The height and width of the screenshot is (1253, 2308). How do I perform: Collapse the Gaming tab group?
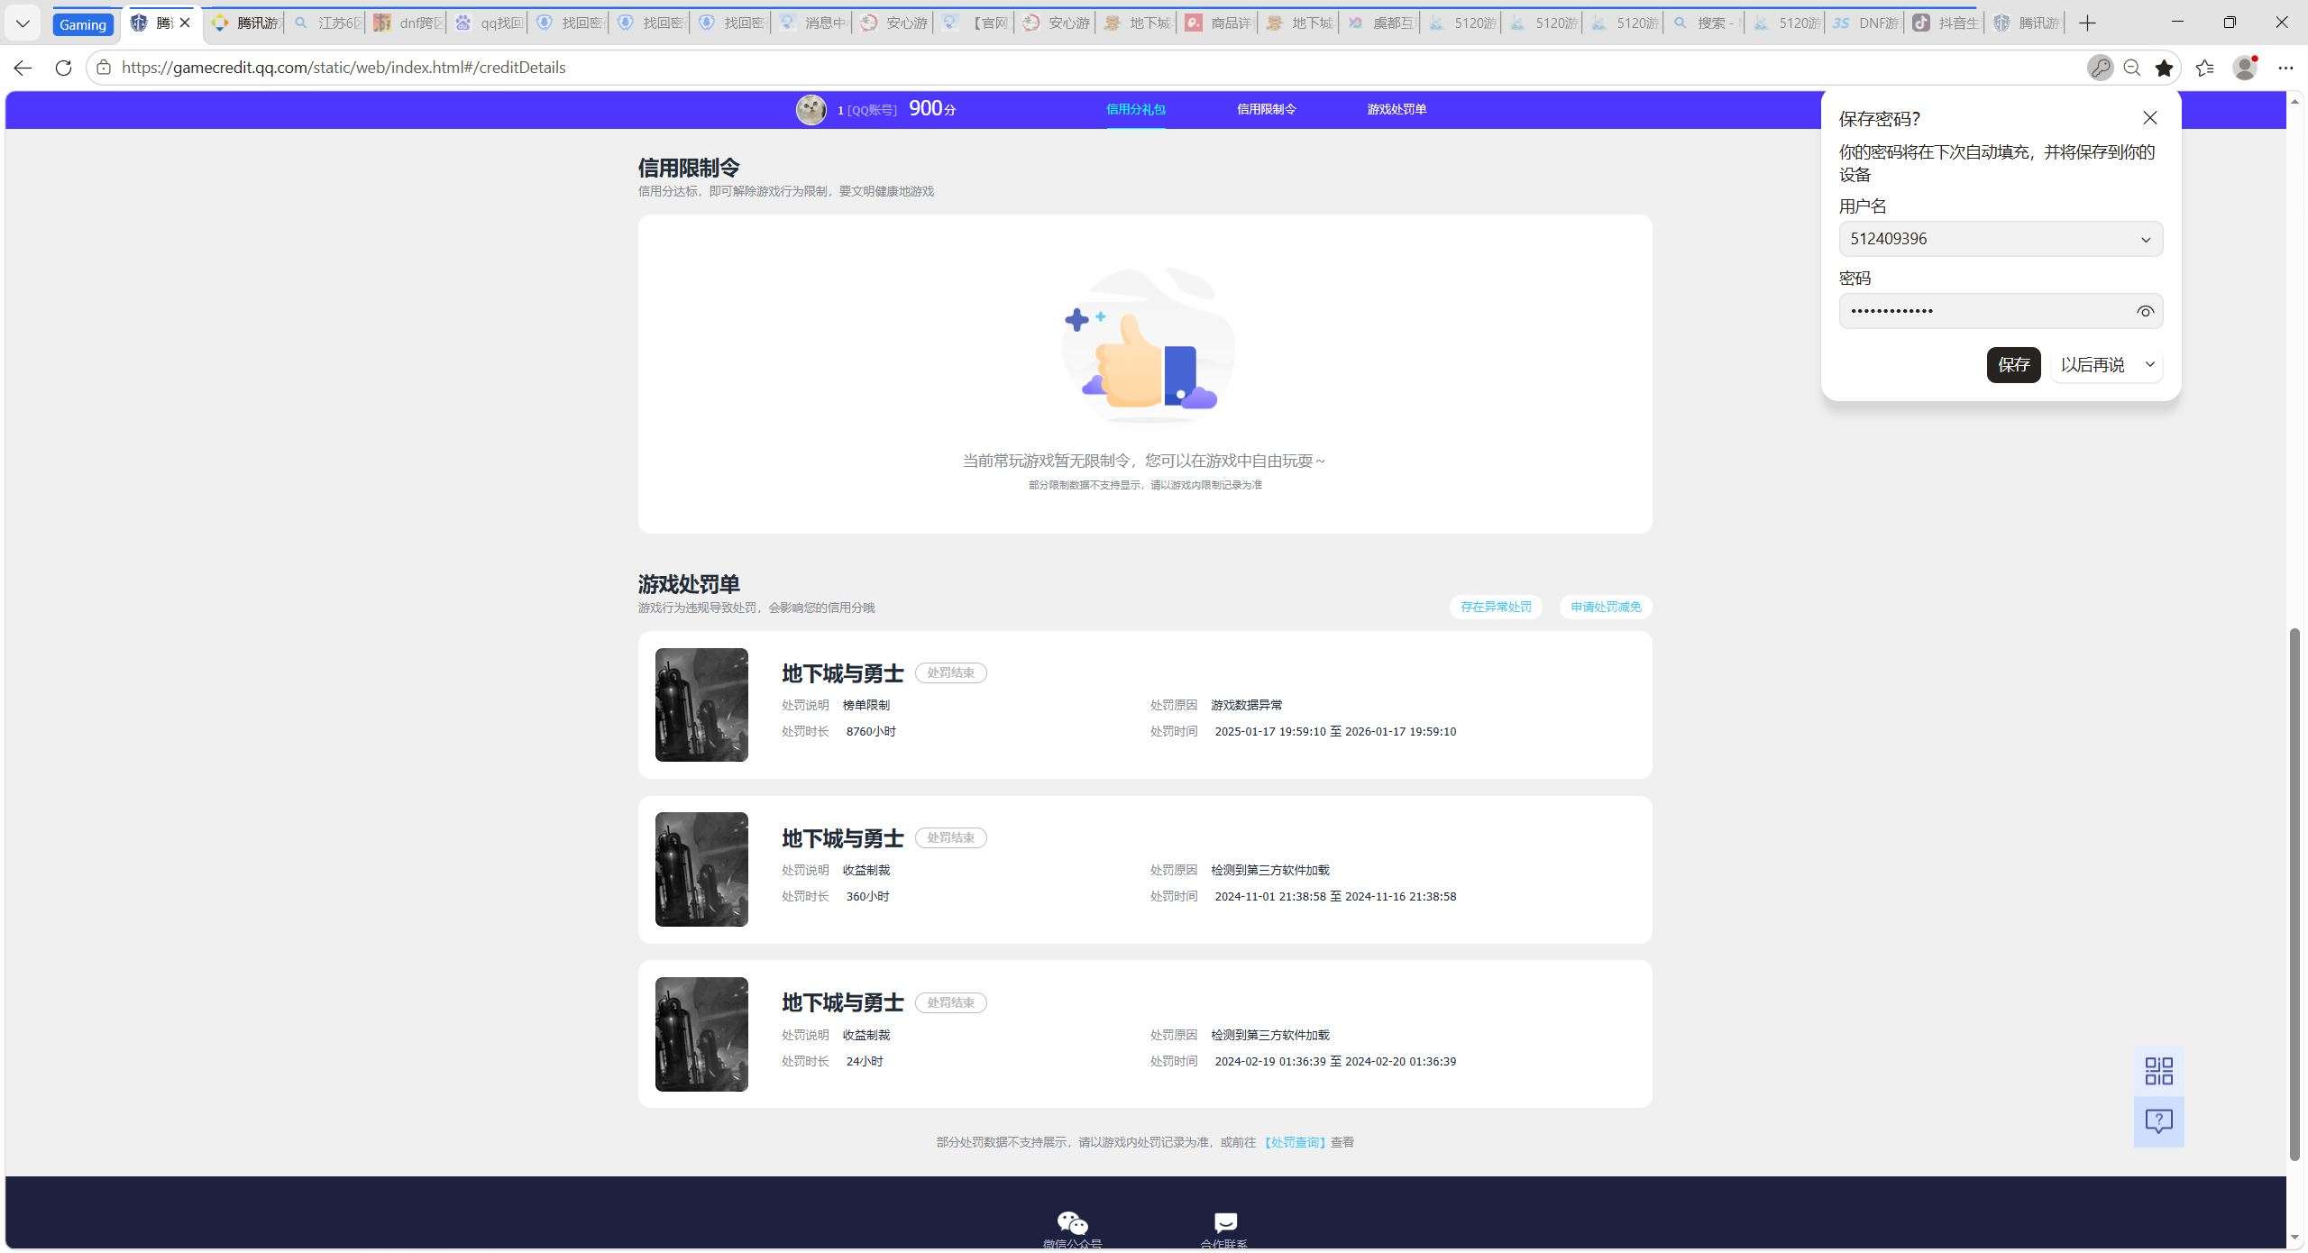[83, 24]
